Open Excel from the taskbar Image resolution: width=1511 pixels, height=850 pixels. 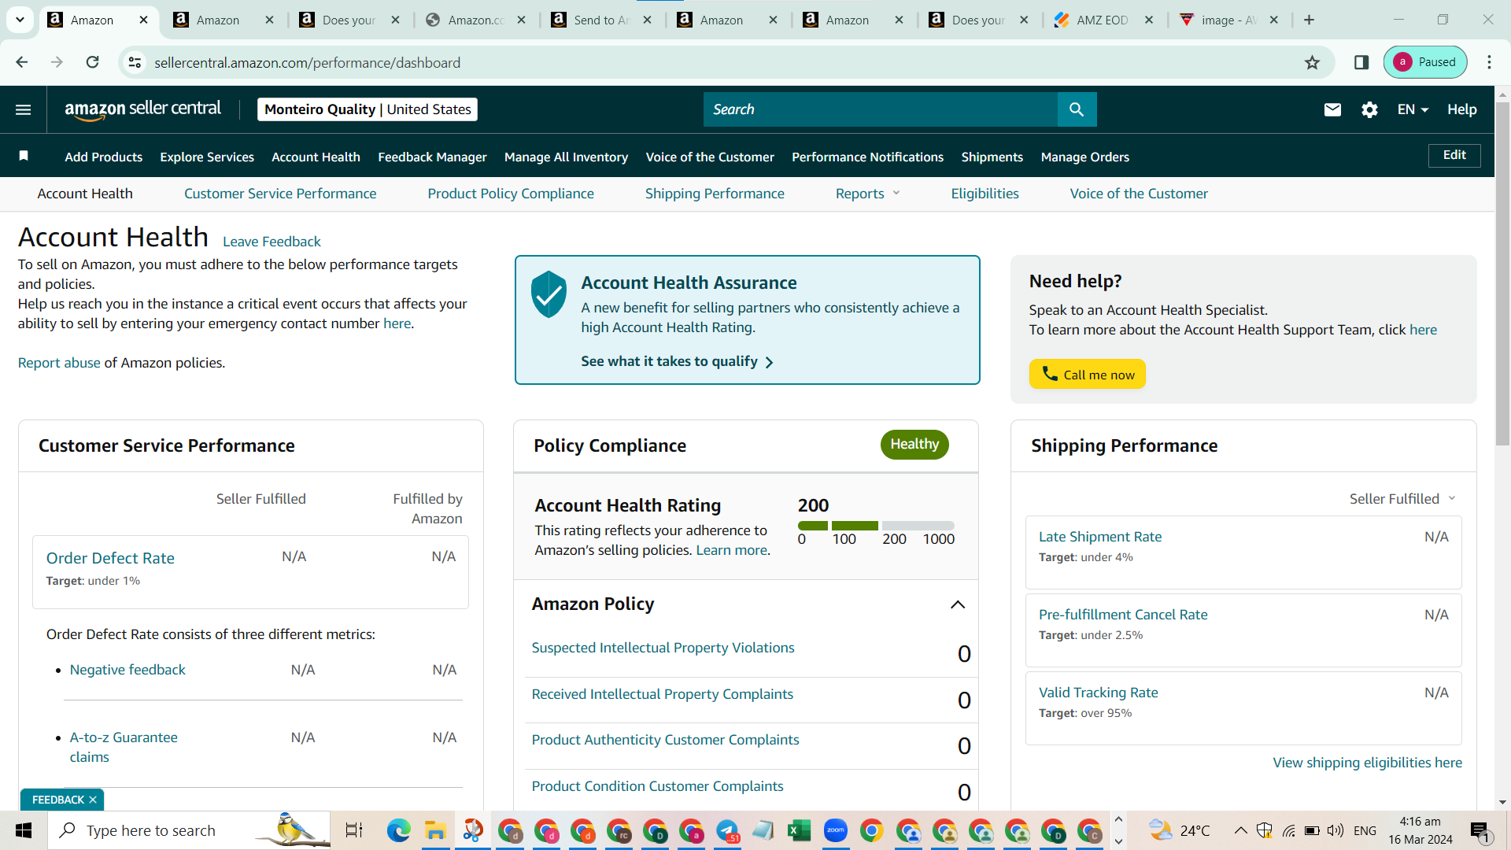click(800, 830)
